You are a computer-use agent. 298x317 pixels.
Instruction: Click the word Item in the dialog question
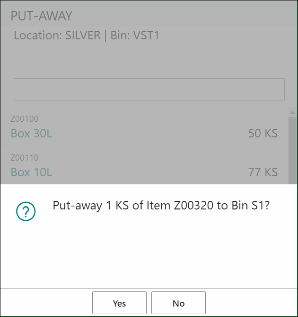coord(158,205)
